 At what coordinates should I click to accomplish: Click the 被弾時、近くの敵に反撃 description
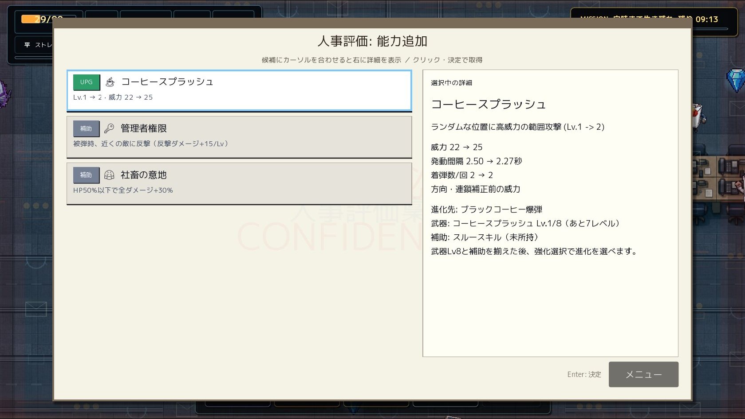pos(151,144)
